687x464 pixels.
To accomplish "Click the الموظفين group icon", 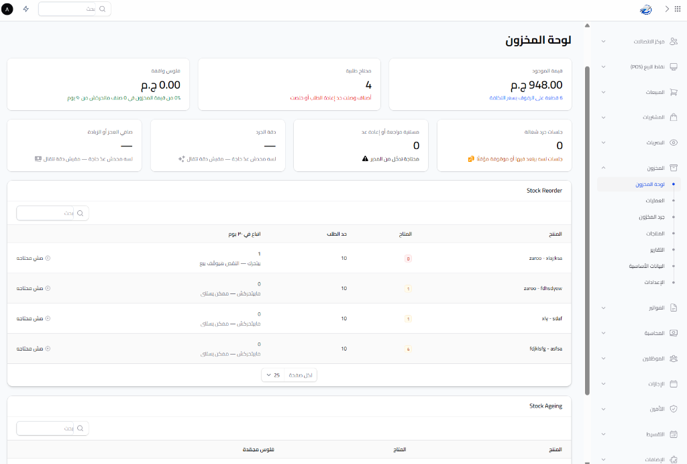I will point(674,359).
